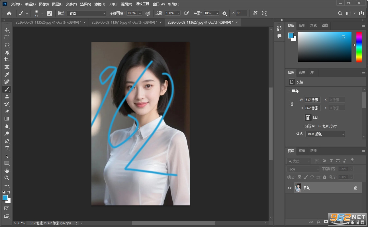Click the hue slider in color panel

tap(359, 47)
